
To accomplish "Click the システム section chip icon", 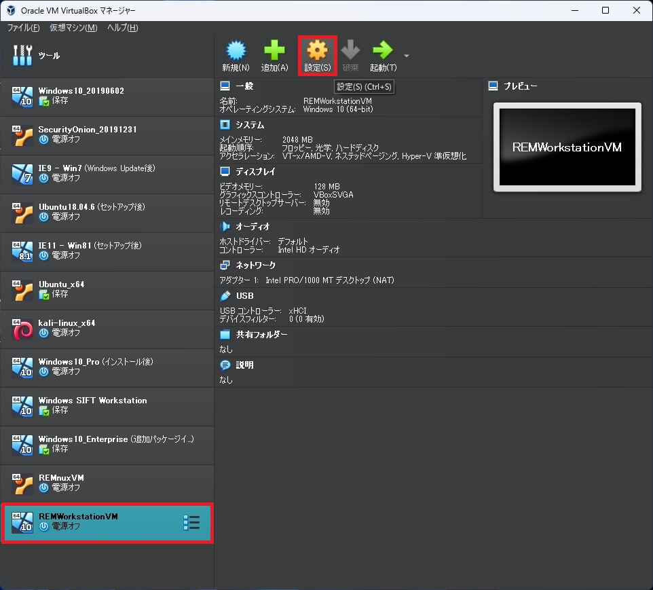I will pos(225,124).
